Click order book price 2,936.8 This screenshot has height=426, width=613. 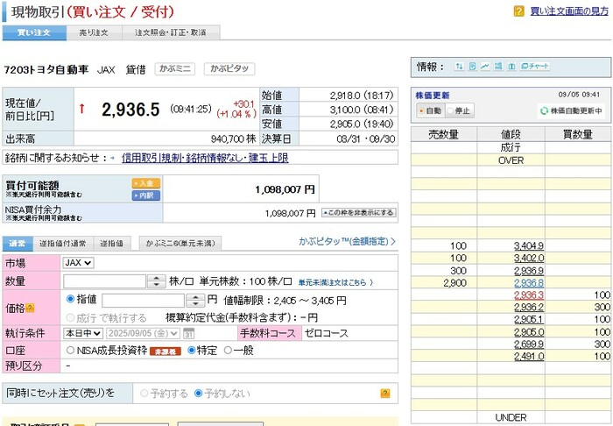pos(529,283)
